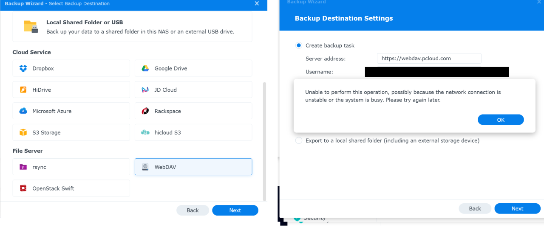Click the Rackspace icon

click(x=145, y=111)
